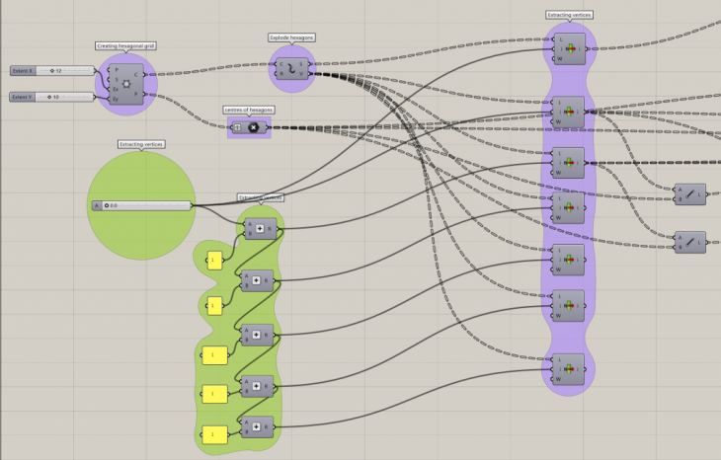Screen dimensions: 721x460
Task: Click the A slider grip showing 0.0
Action: tap(107, 205)
